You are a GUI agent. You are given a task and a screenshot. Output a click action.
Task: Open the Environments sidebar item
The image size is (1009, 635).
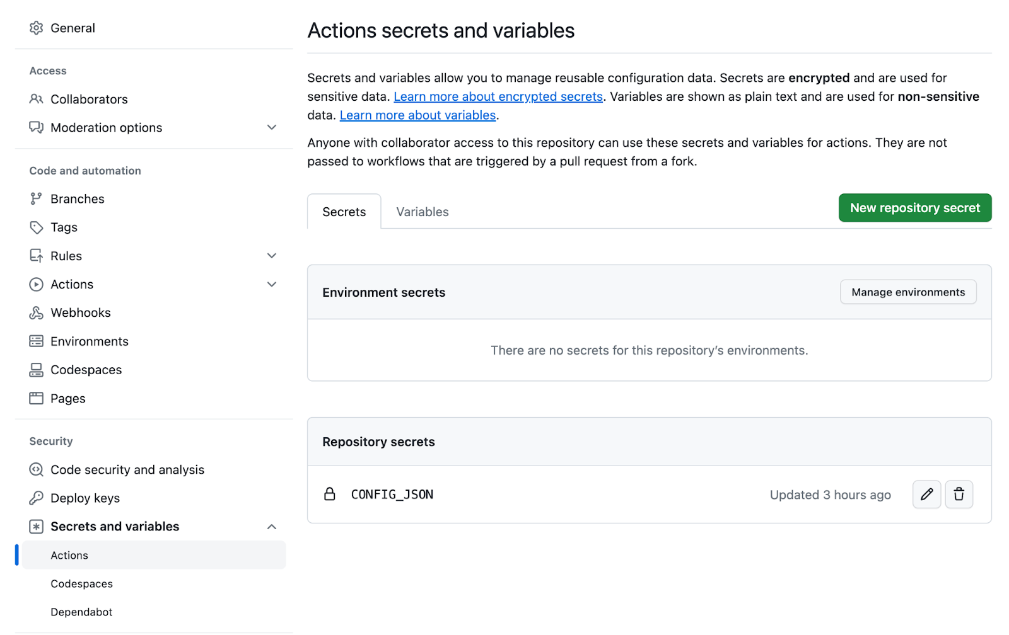(x=89, y=341)
